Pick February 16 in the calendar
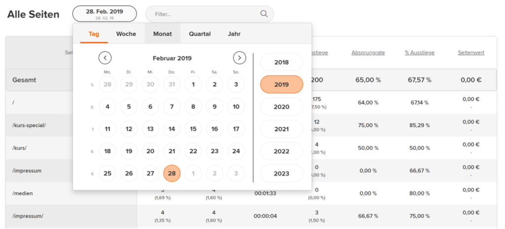Viewport: 505px width, 229px height. click(x=215, y=129)
